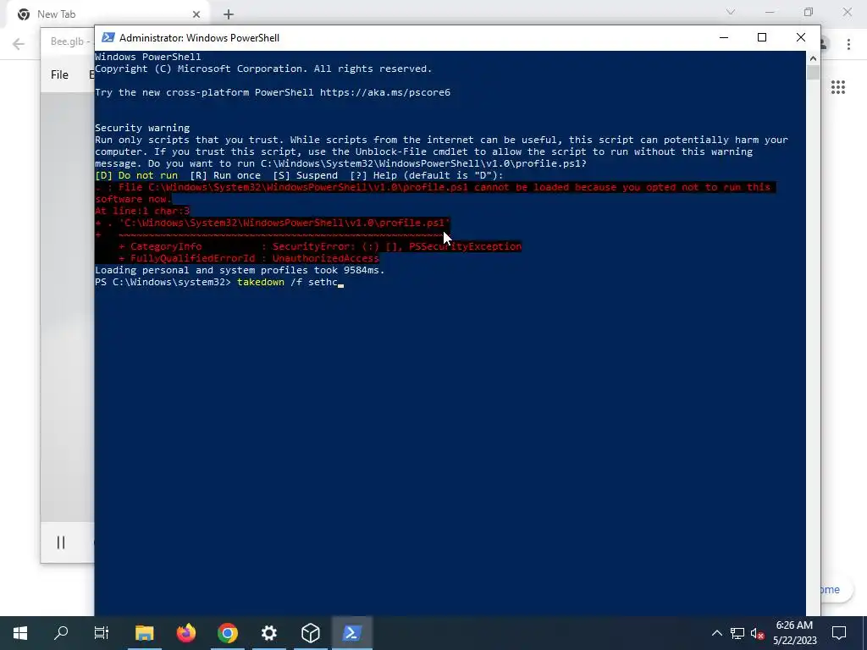Open the Chrome three-dot menu
Viewport: 867px width, 650px height.
pos(848,44)
